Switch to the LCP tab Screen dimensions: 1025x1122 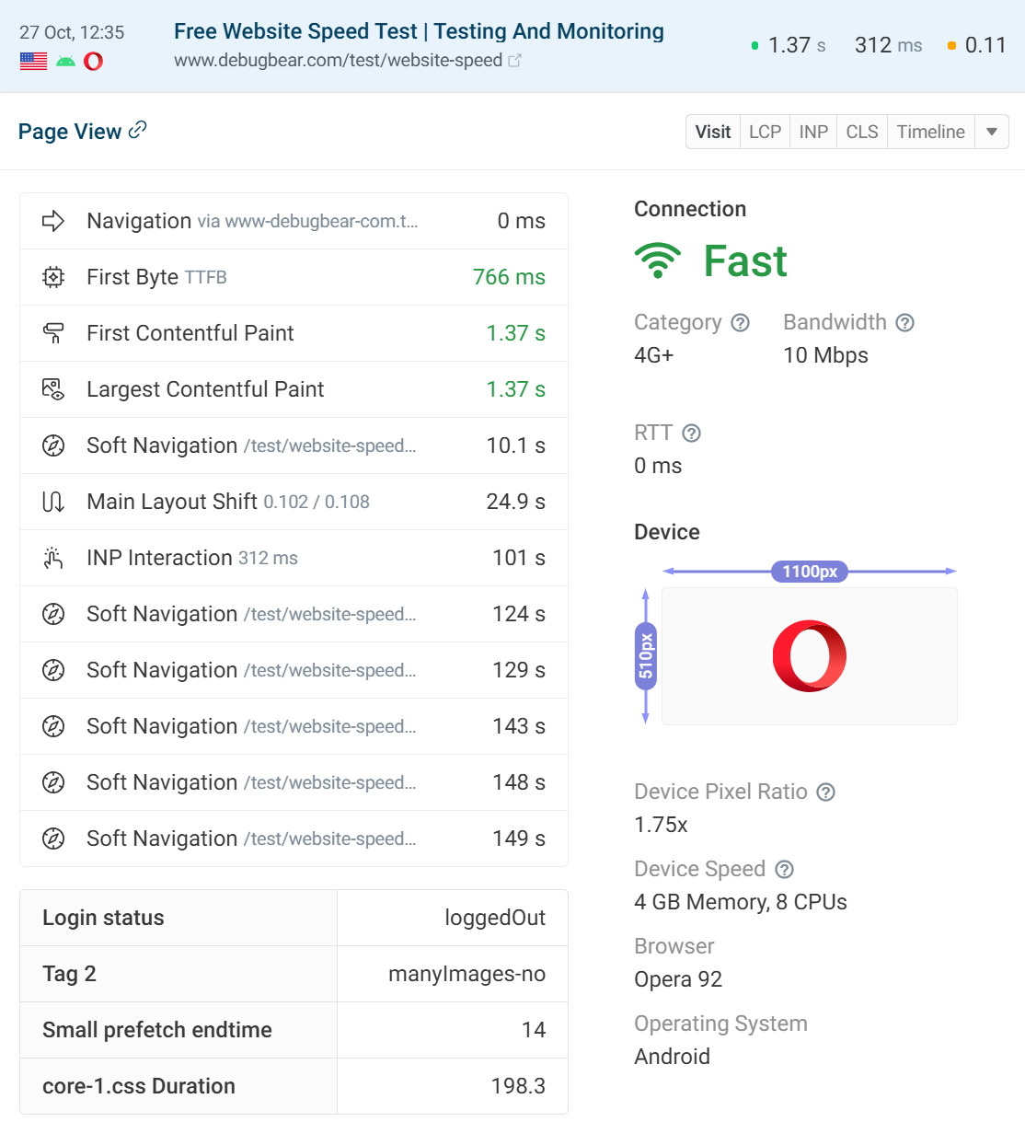[x=765, y=132]
